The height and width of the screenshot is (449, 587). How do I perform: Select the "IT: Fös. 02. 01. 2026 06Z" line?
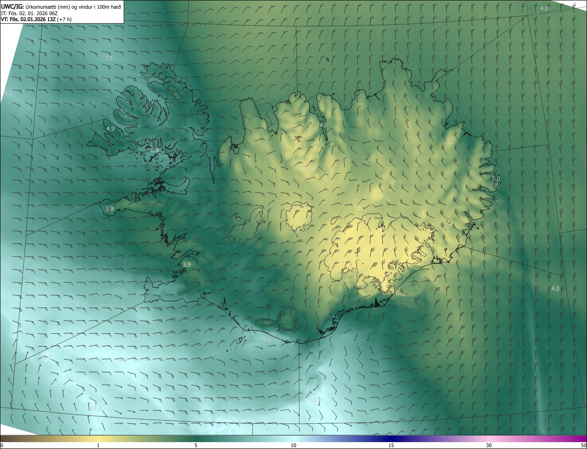(x=29, y=13)
